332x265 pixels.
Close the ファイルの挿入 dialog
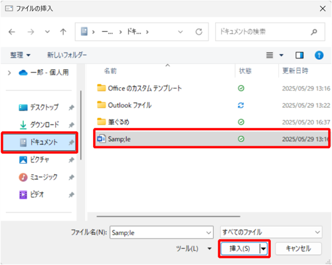pos(323,9)
